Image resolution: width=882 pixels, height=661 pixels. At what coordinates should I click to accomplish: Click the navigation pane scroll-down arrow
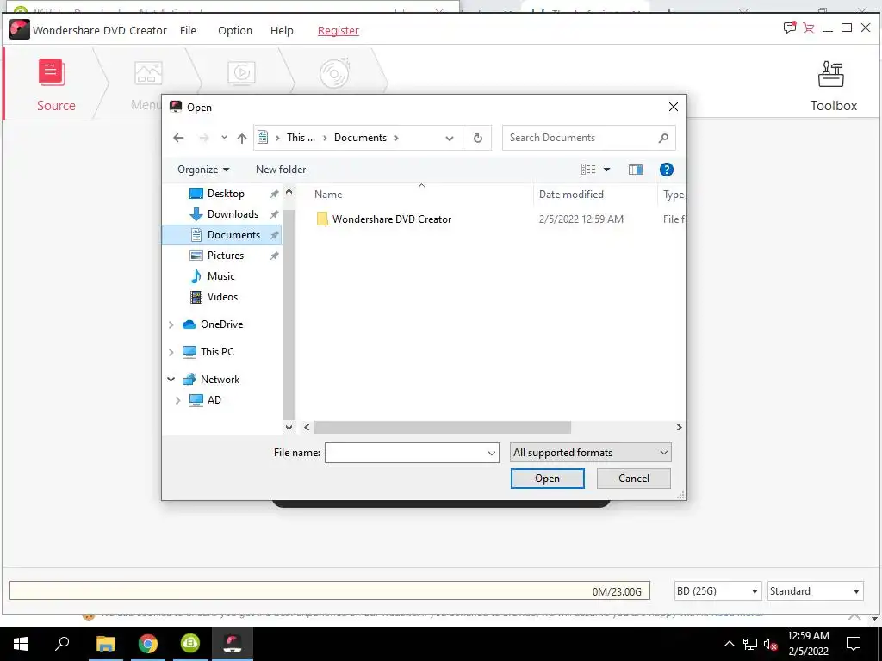pyautogui.click(x=289, y=427)
